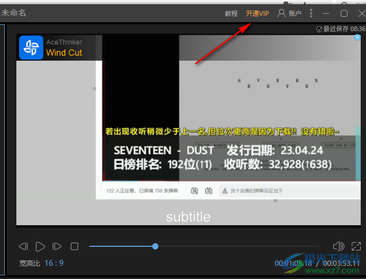This screenshot has width=366, height=279.
Task: Stop the video playback
Action: tap(74, 246)
